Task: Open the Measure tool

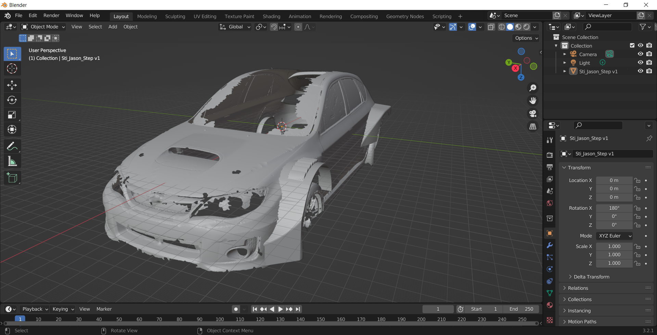Action: (x=12, y=161)
